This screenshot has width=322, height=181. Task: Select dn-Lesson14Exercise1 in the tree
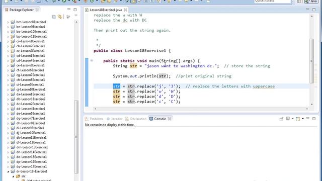31,152
